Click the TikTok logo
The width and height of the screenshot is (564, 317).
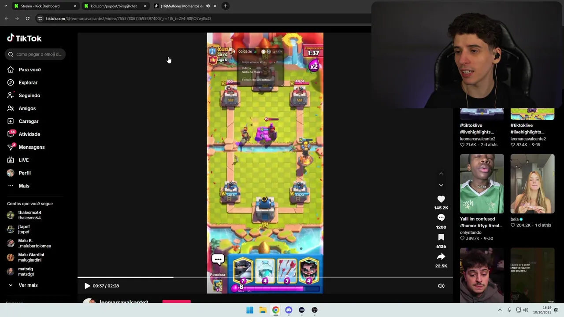click(24, 38)
